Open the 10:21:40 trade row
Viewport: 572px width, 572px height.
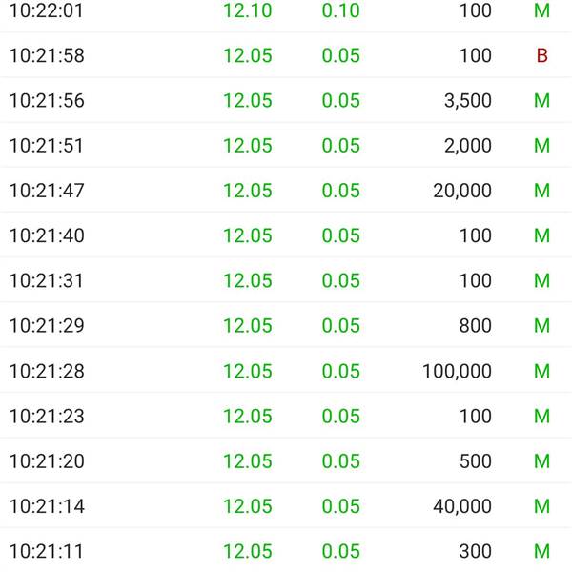click(x=286, y=235)
